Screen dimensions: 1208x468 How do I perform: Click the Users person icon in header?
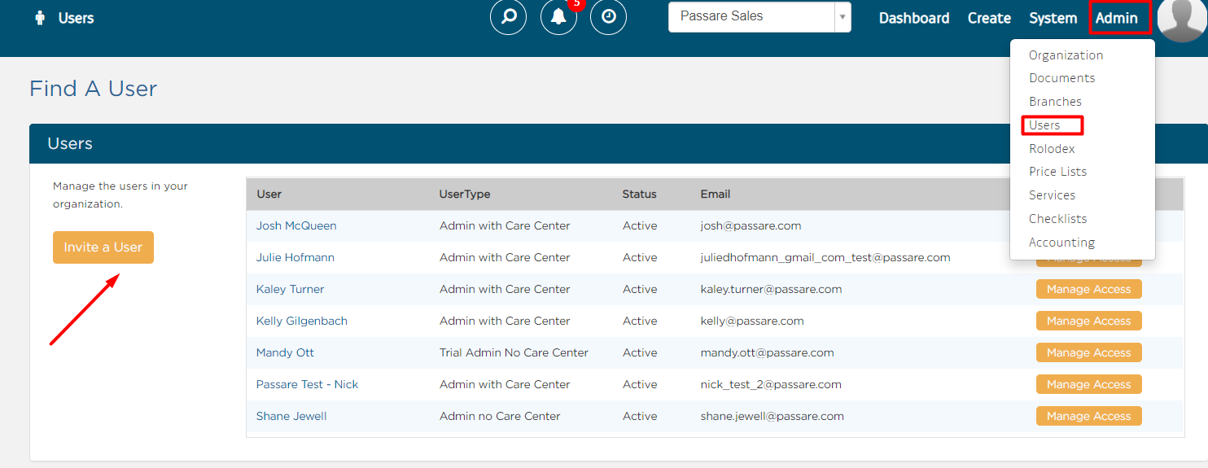[x=39, y=18]
